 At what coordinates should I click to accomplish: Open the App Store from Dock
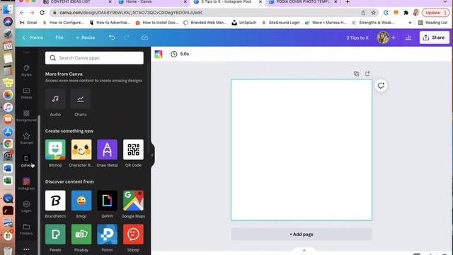(8, 132)
